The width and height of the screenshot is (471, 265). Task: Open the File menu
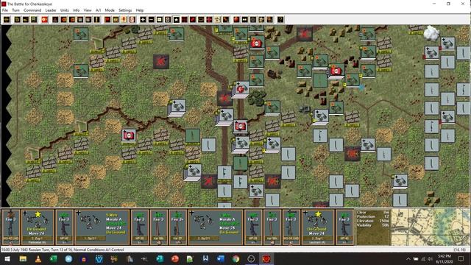5,10
